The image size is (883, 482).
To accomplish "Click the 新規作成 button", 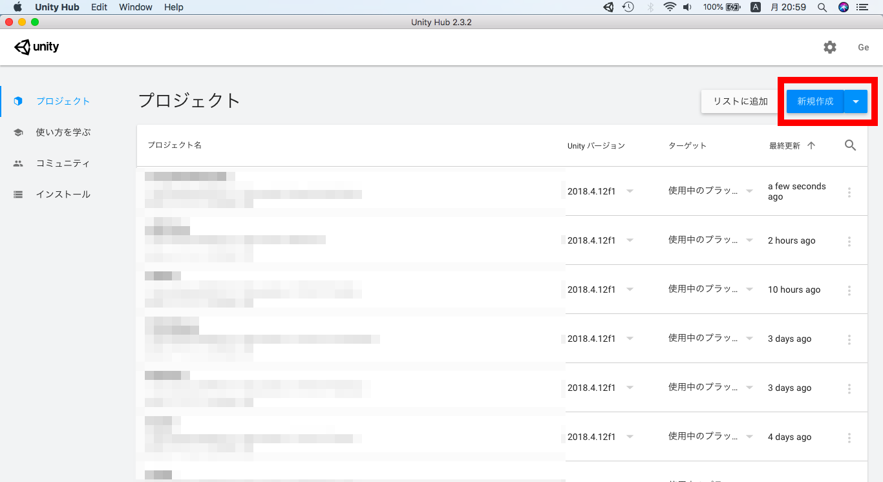I will pos(815,101).
